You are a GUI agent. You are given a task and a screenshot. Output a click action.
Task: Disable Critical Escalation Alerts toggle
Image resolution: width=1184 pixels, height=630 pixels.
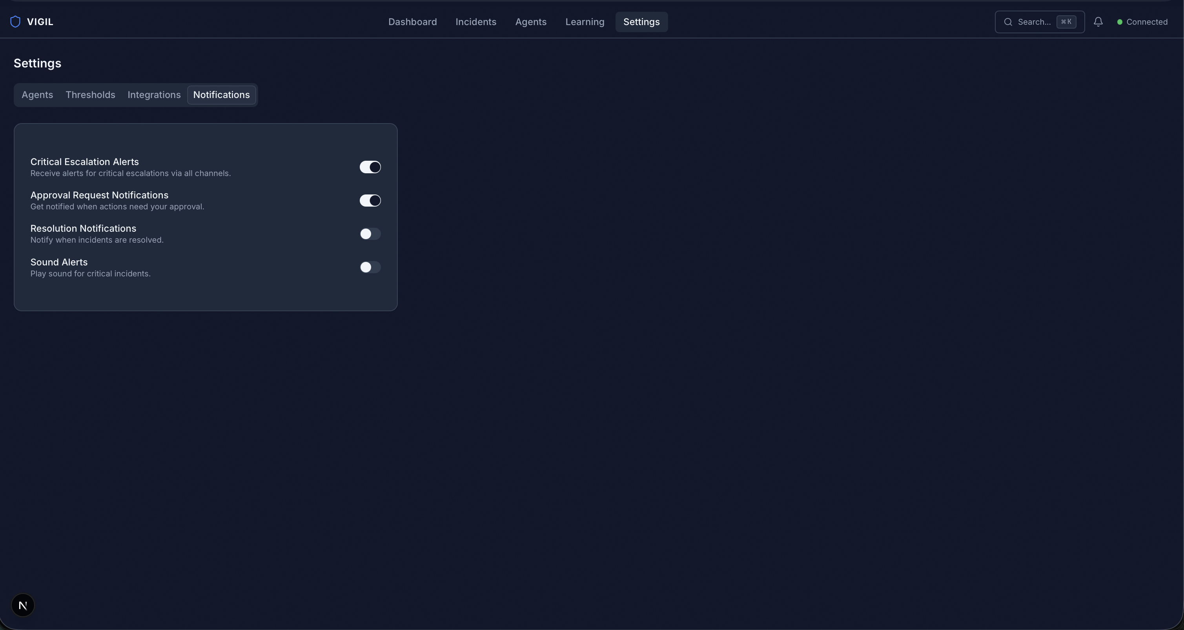coord(370,167)
